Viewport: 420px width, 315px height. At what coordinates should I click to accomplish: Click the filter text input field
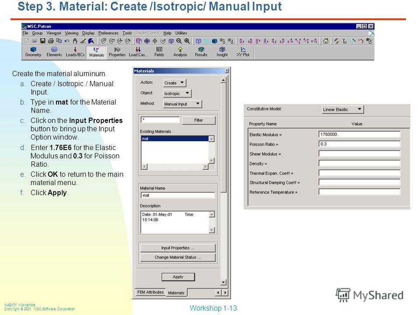coord(160,120)
